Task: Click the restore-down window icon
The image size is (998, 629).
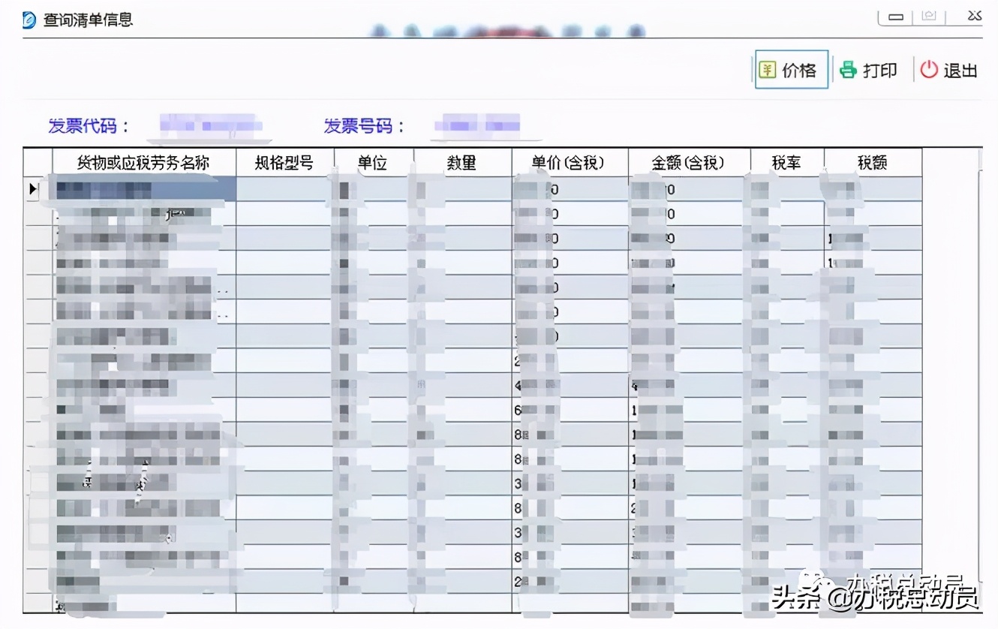Action: tap(929, 15)
